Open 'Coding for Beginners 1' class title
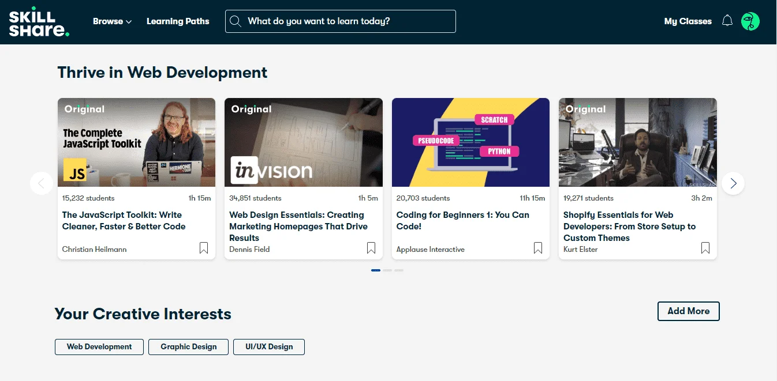Image resolution: width=777 pixels, height=381 pixels. tap(463, 221)
